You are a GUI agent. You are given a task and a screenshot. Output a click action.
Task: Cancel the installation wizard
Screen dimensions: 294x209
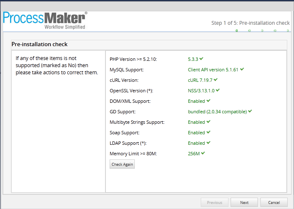(274, 202)
